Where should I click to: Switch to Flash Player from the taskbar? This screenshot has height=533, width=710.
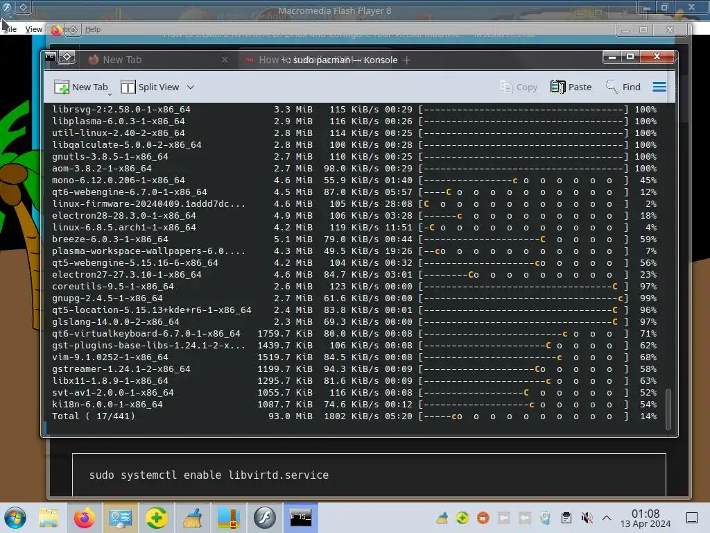264,518
